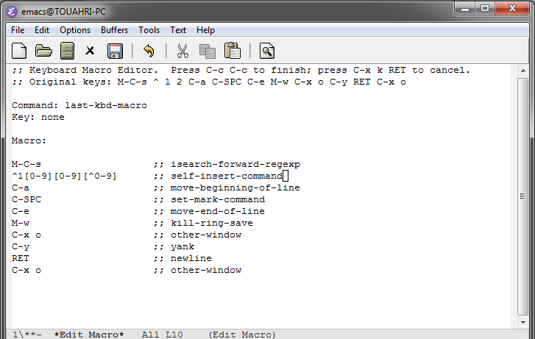Click the 'C-e' macro key line
The image size is (535, 339).
[21, 212]
